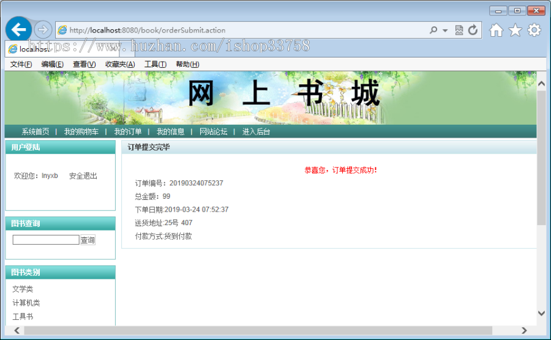Image resolution: width=551 pixels, height=340 pixels.
Task: Click the search magnifier icon in address bar
Action: (433, 30)
